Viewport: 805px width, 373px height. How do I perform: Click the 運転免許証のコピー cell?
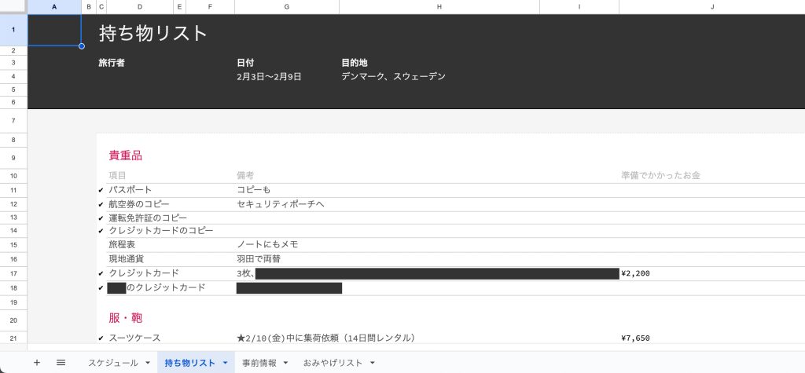point(148,218)
